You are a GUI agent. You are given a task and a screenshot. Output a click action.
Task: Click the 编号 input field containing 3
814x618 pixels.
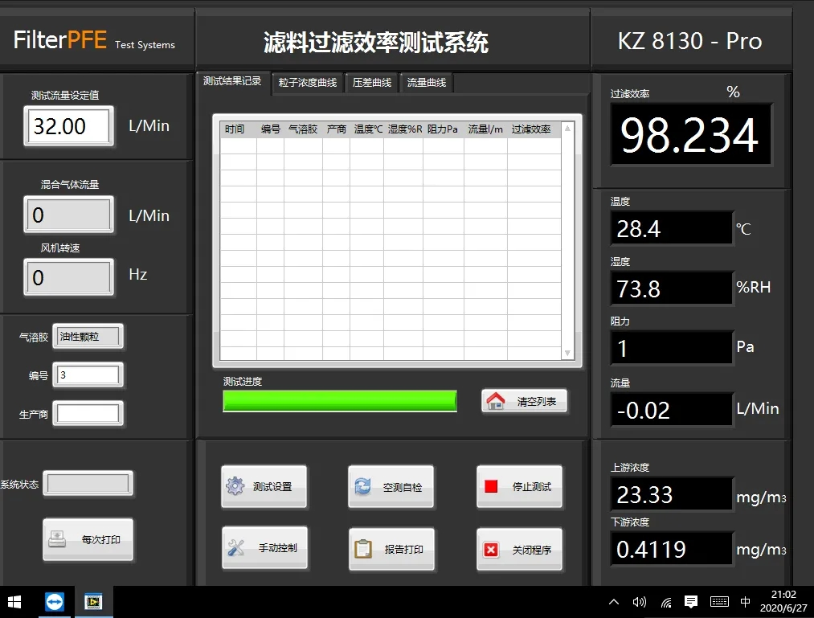coord(88,375)
